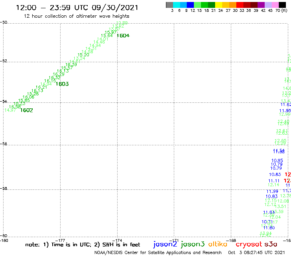This screenshot has height=256, width=291.
Task: Click the longitude axis label -180
Action: click(x=4, y=240)
